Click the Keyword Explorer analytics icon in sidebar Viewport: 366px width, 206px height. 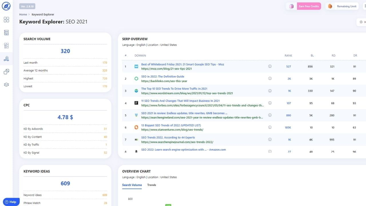[x=6, y=58]
